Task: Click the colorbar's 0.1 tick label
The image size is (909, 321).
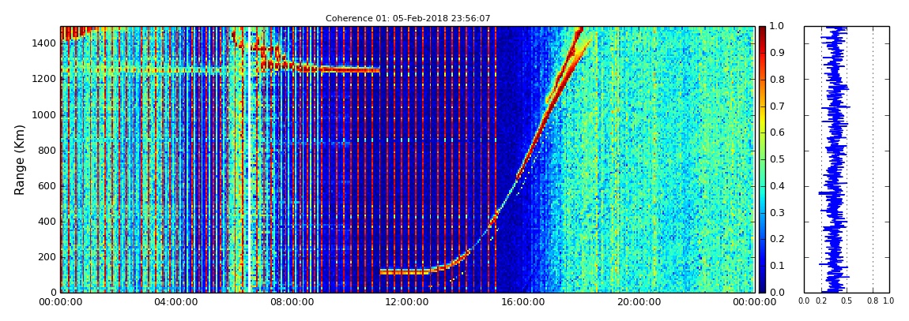Action: [779, 266]
